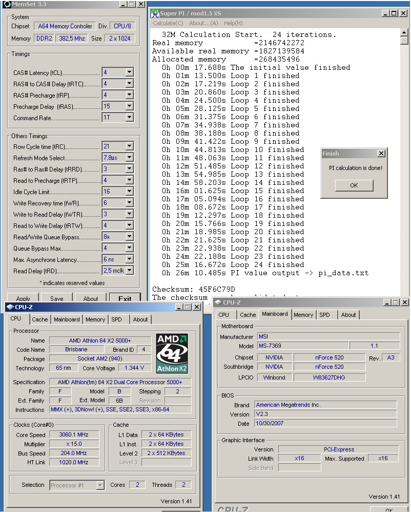The height and width of the screenshot is (512, 411).
Task: Open the Read to Precharge (tRTP) dropdown
Action: [x=129, y=180]
